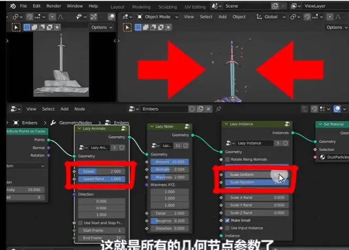The width and height of the screenshot is (349, 250).
Task: Click the DustParticles material selector
Action: point(334,157)
